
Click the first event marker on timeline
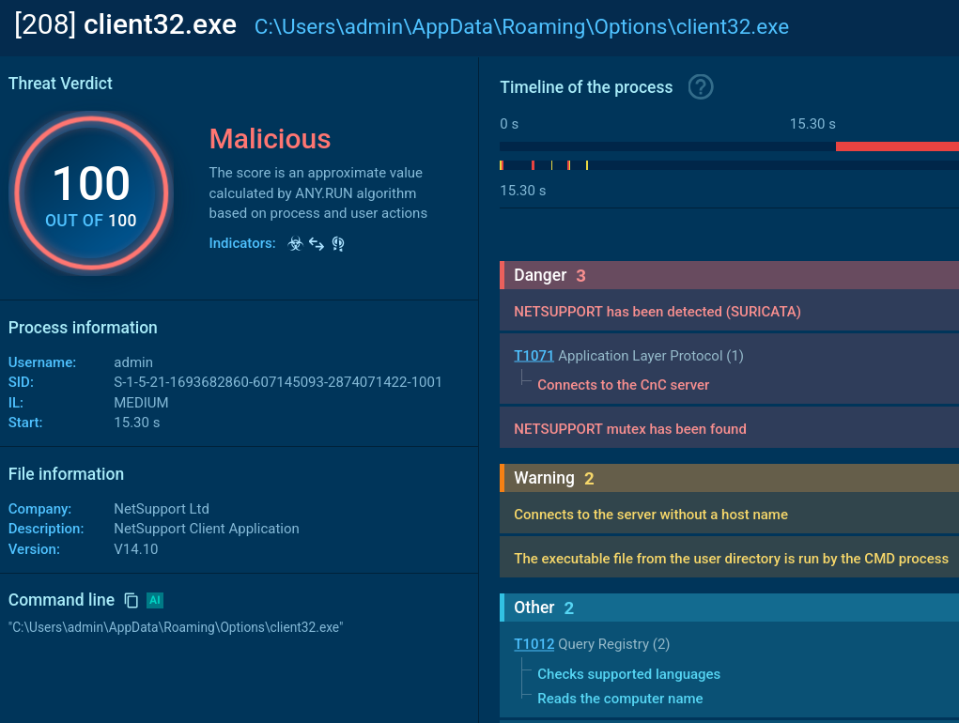(502, 165)
